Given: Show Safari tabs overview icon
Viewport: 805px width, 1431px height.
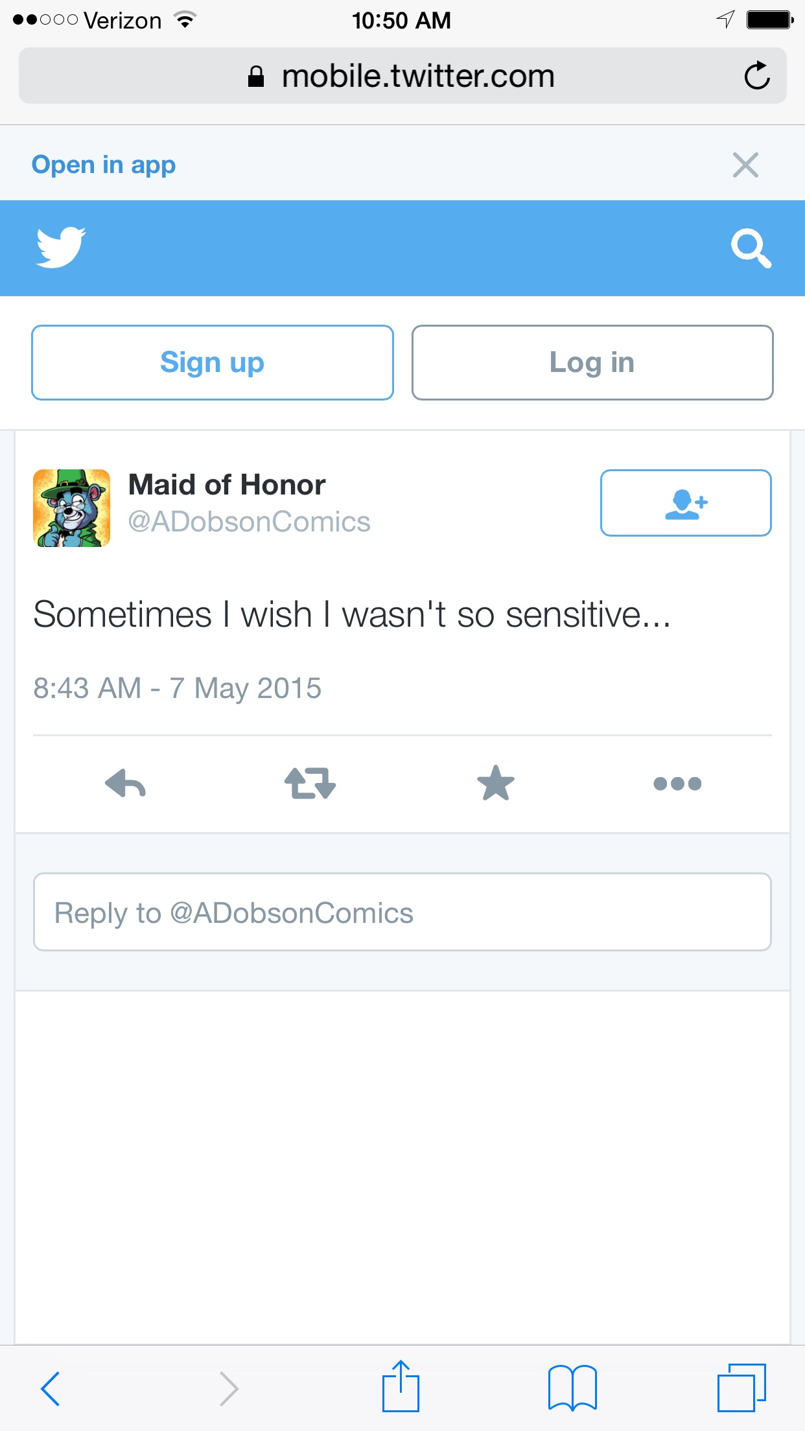Looking at the screenshot, I should 741,1387.
